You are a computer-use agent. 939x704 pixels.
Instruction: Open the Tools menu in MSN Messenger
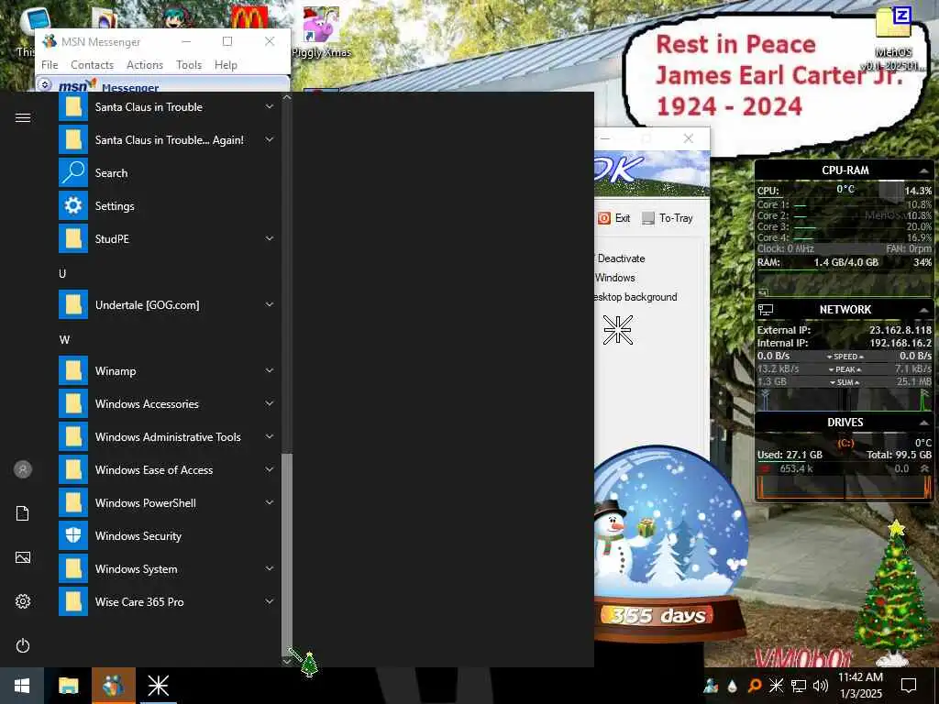pyautogui.click(x=189, y=65)
